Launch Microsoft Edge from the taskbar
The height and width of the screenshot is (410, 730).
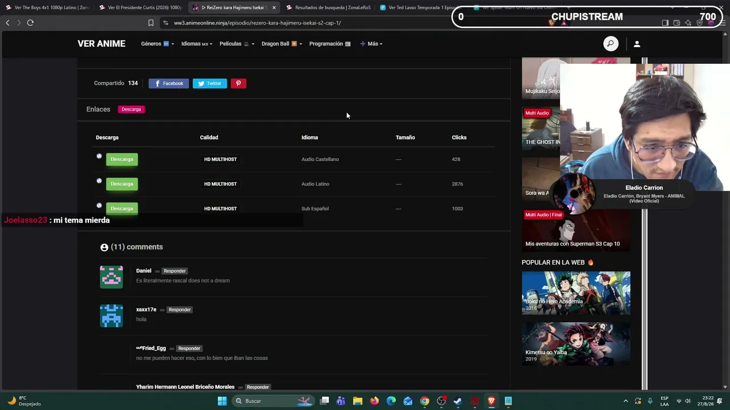coord(391,401)
